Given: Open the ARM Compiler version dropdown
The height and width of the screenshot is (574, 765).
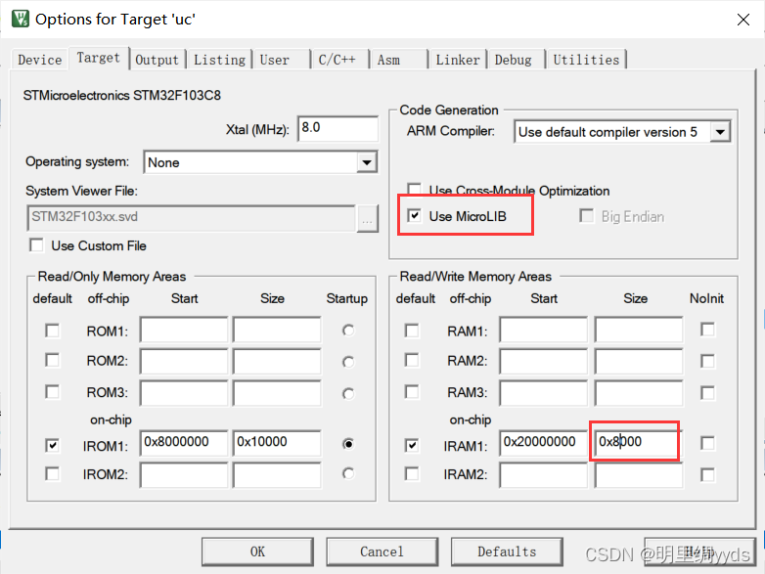Looking at the screenshot, I should coord(720,132).
